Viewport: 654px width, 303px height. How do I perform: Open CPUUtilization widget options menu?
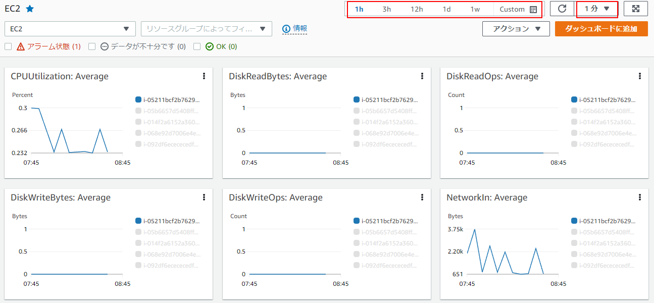(x=204, y=76)
